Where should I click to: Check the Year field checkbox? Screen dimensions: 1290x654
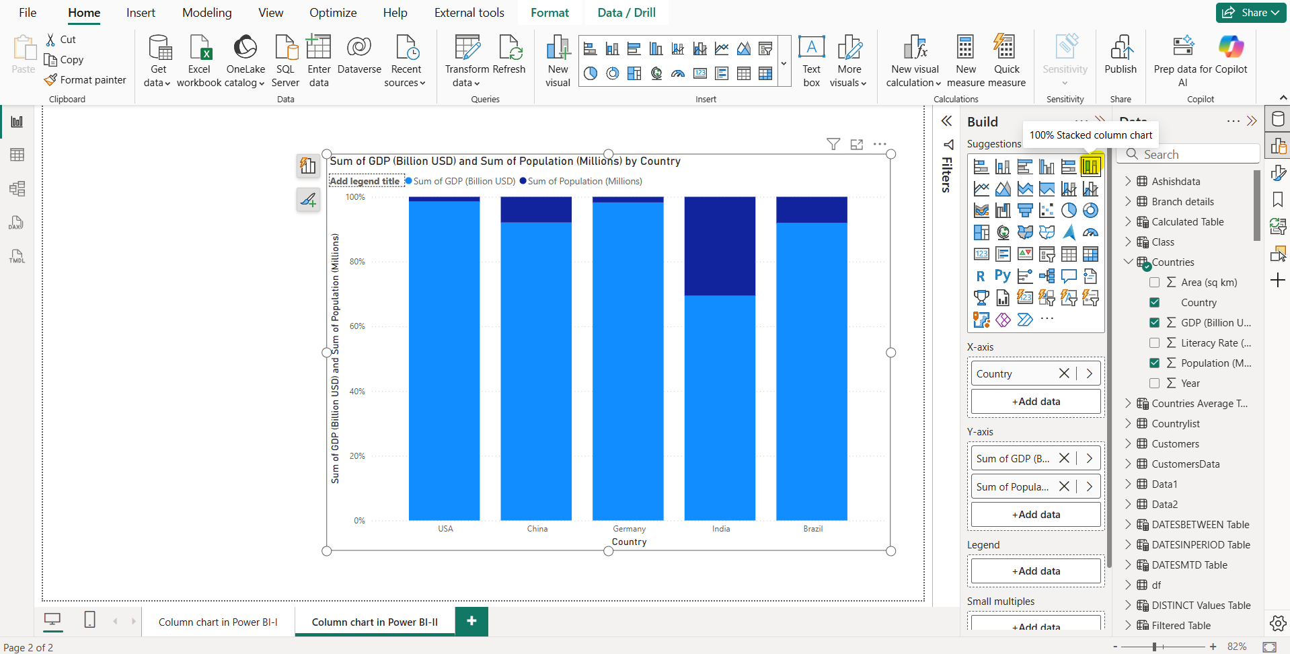pos(1155,383)
